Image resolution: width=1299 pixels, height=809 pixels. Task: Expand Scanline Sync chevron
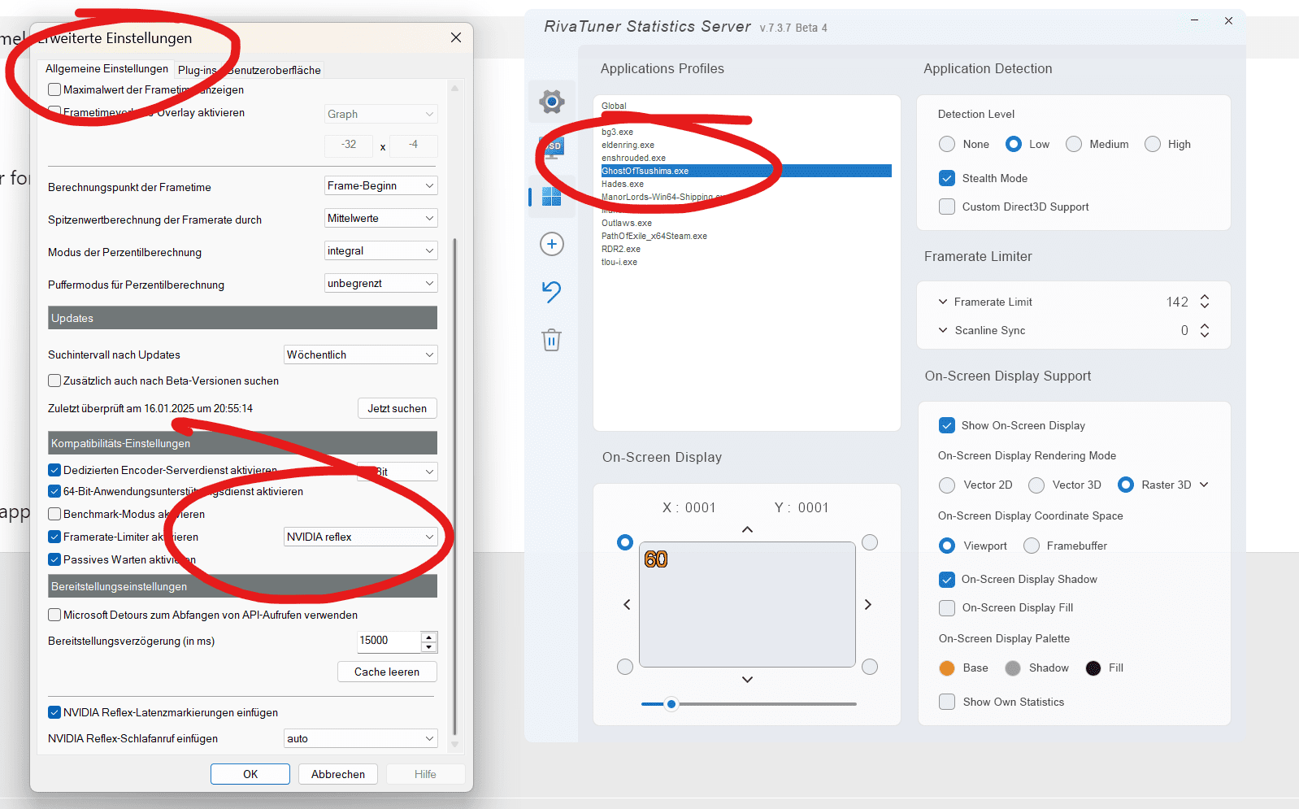[943, 330]
